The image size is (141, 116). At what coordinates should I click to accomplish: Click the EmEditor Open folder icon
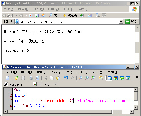point(17,78)
